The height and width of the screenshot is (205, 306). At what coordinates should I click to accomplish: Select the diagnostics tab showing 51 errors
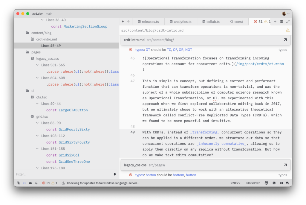point(260,22)
